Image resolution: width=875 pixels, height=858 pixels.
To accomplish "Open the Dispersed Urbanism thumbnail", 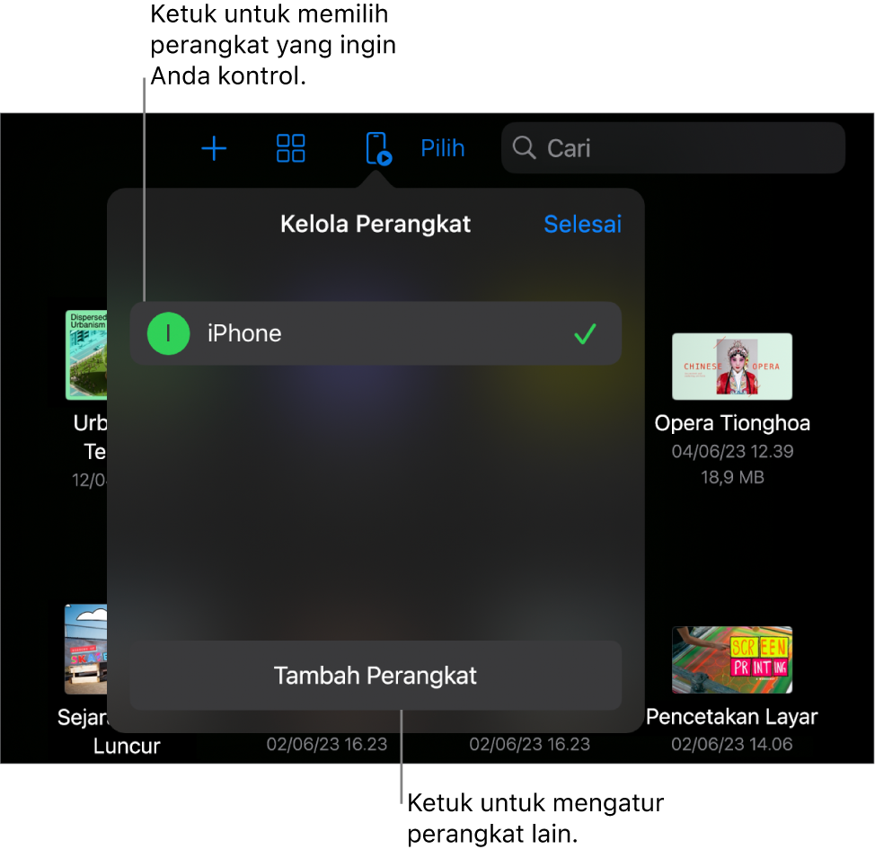I will (86, 355).
